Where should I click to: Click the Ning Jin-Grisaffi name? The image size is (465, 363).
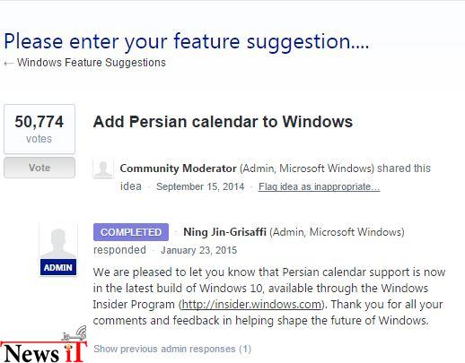pyautogui.click(x=224, y=232)
